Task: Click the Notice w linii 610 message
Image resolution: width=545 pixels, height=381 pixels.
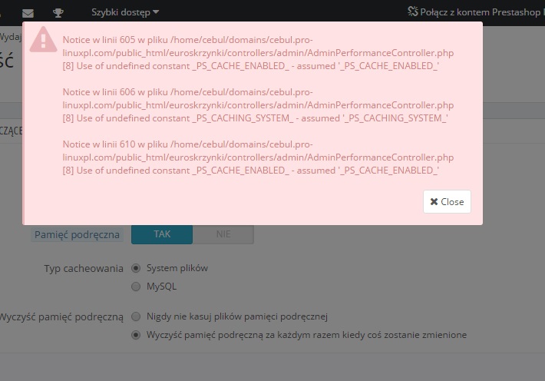Action: 258,157
